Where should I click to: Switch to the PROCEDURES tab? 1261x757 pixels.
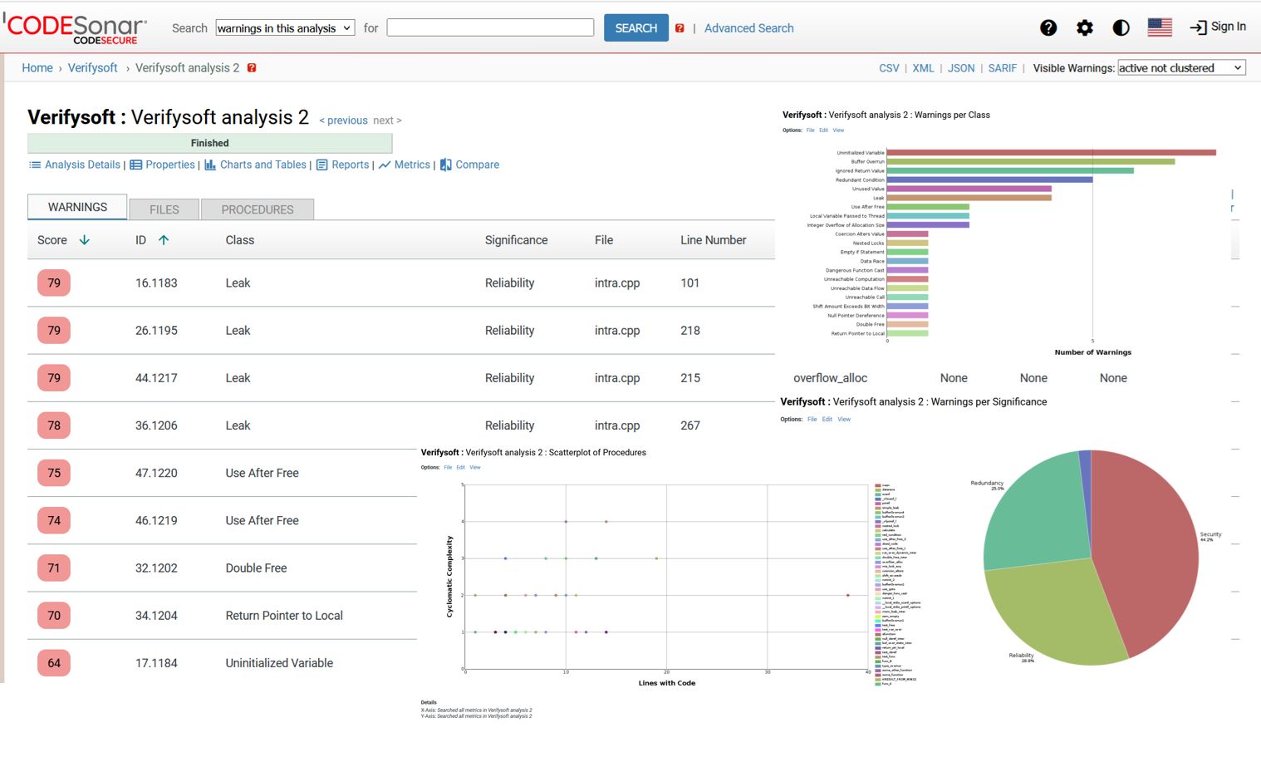(258, 209)
